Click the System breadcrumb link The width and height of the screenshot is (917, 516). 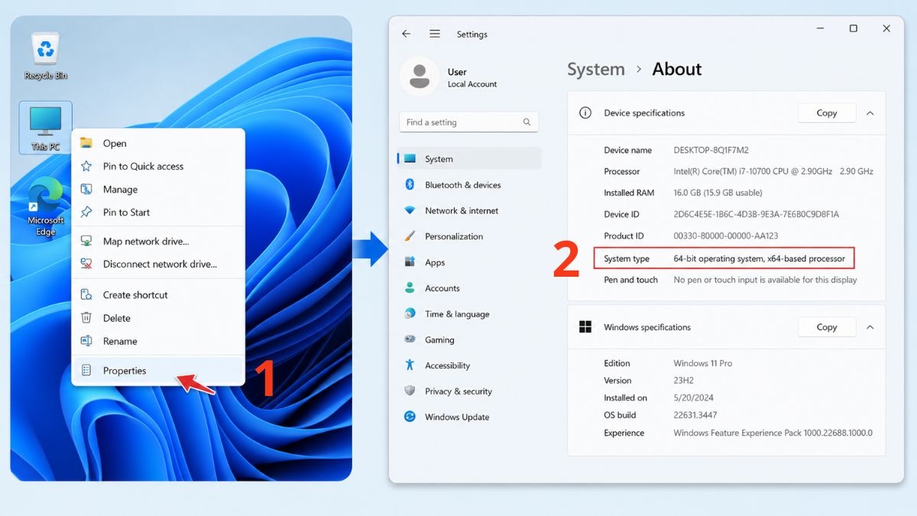point(596,69)
